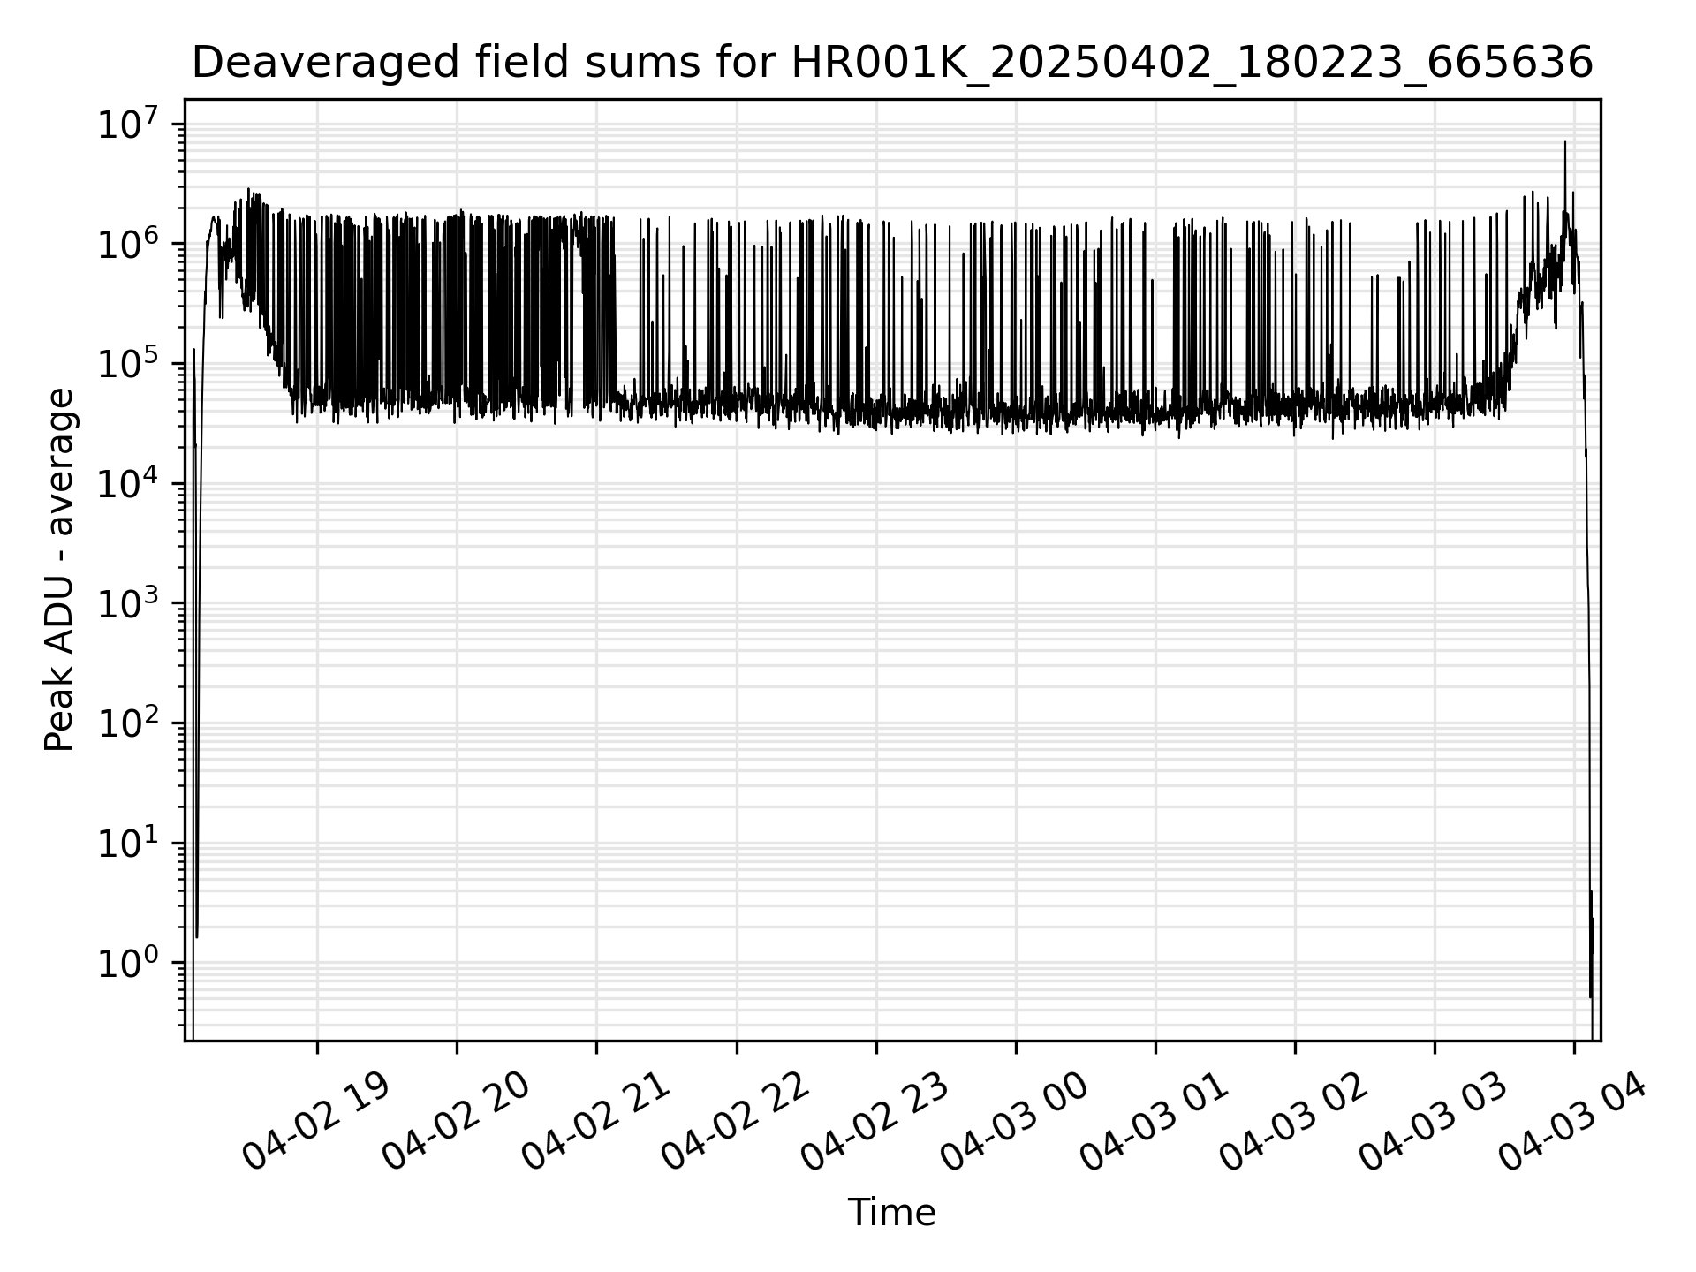Image resolution: width=1696 pixels, height=1272 pixels.
Task: Click the y-axis tick label 10^1
Action: point(129,842)
